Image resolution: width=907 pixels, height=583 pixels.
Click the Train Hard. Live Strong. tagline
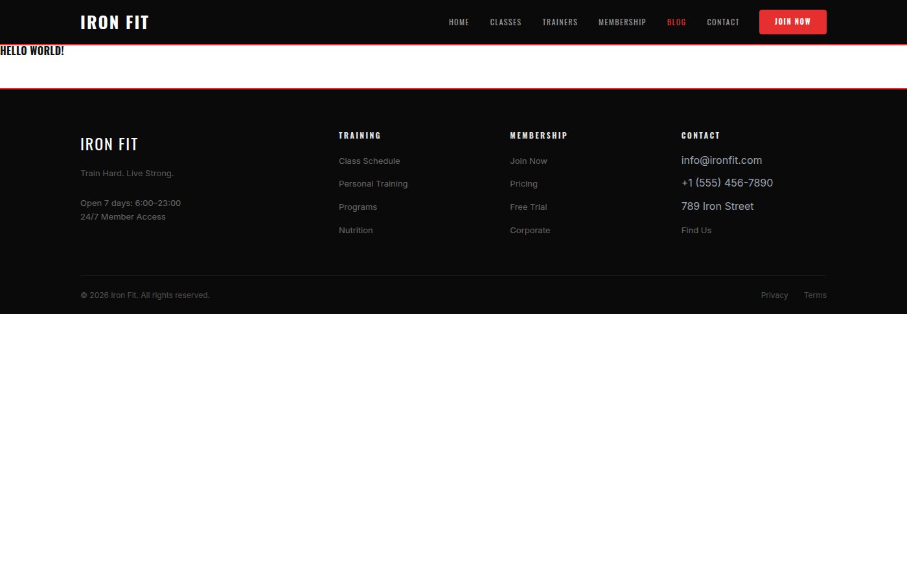pyautogui.click(x=127, y=173)
